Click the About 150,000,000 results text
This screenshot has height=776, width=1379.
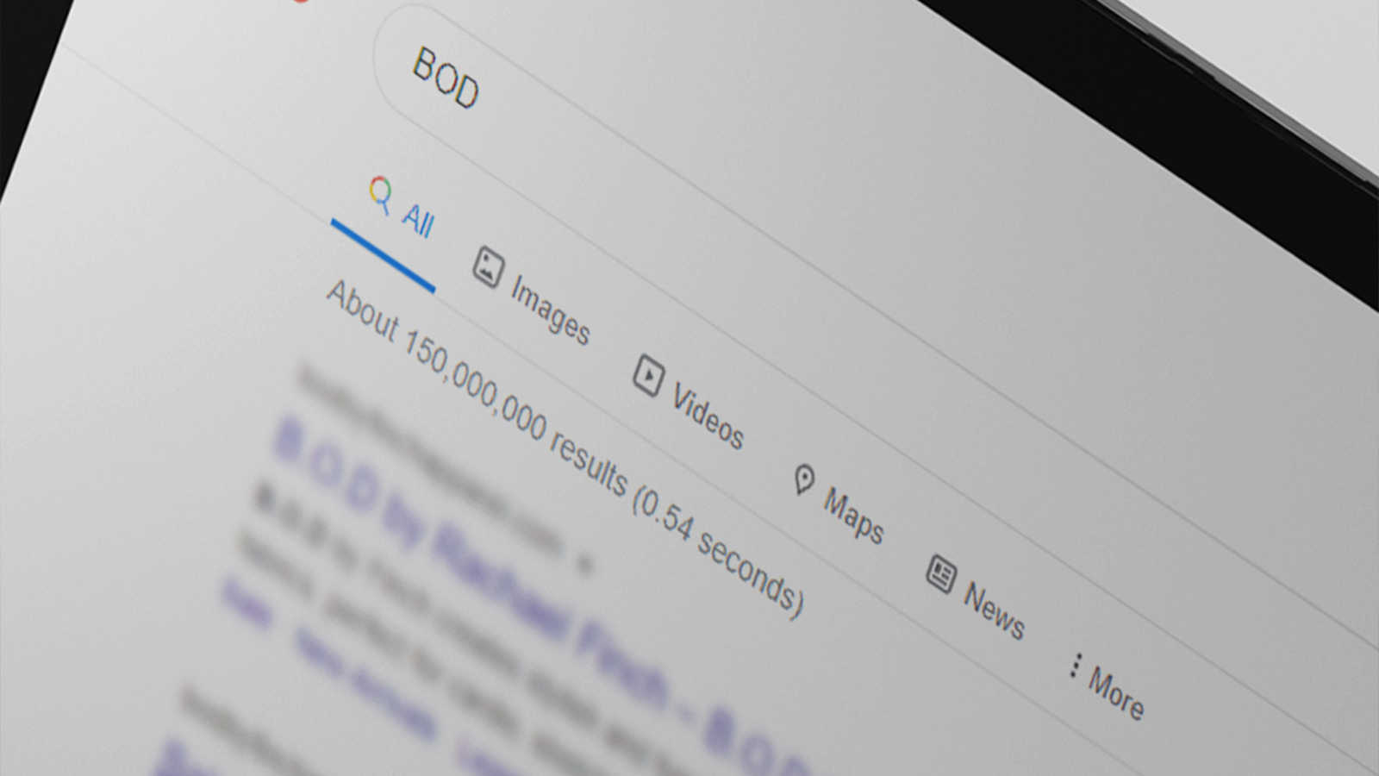tap(565, 449)
